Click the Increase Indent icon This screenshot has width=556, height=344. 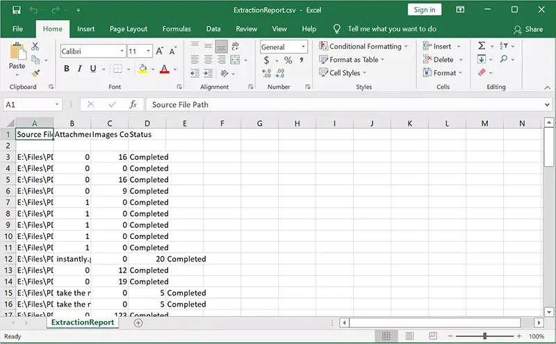coord(208,74)
